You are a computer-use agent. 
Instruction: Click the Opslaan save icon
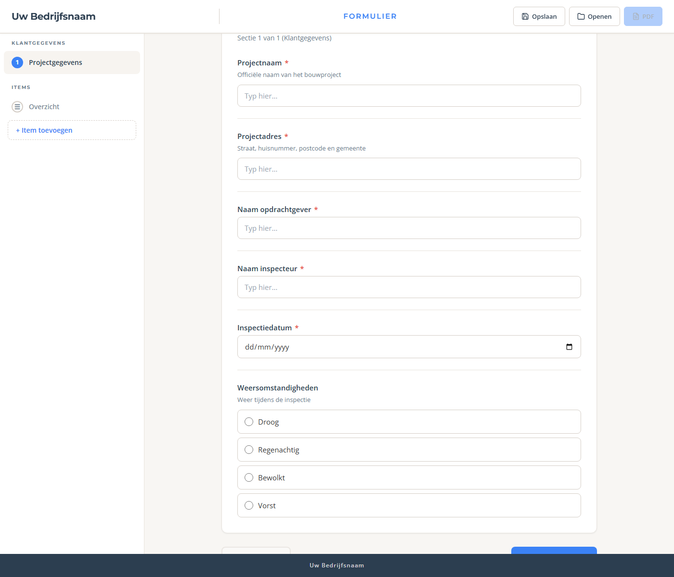526,16
